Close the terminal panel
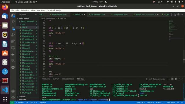 tap(182, 79)
